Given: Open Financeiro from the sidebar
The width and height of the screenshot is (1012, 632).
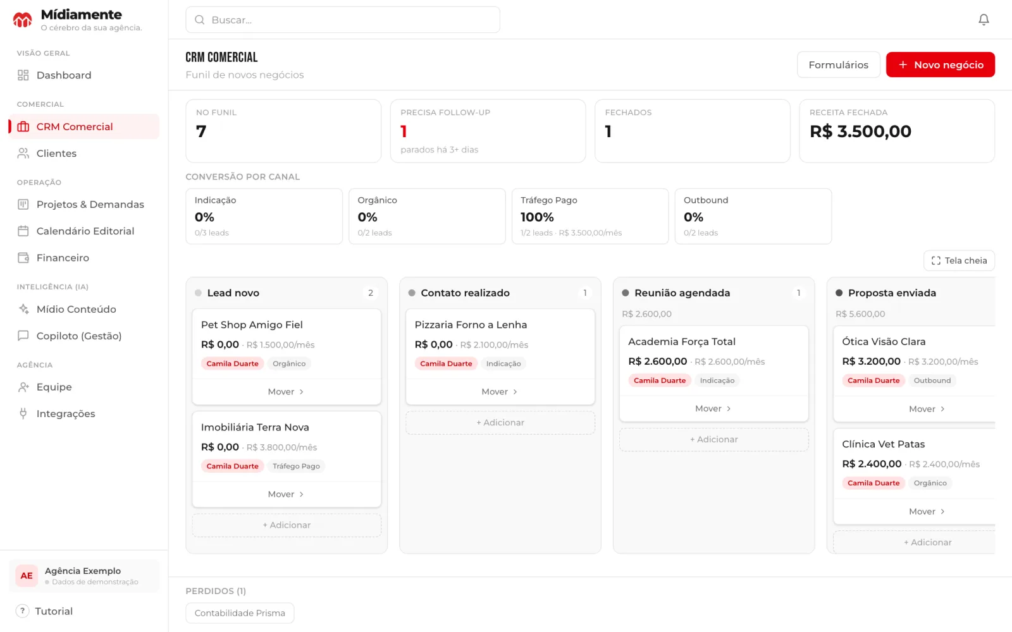Looking at the screenshot, I should click(x=84, y=257).
